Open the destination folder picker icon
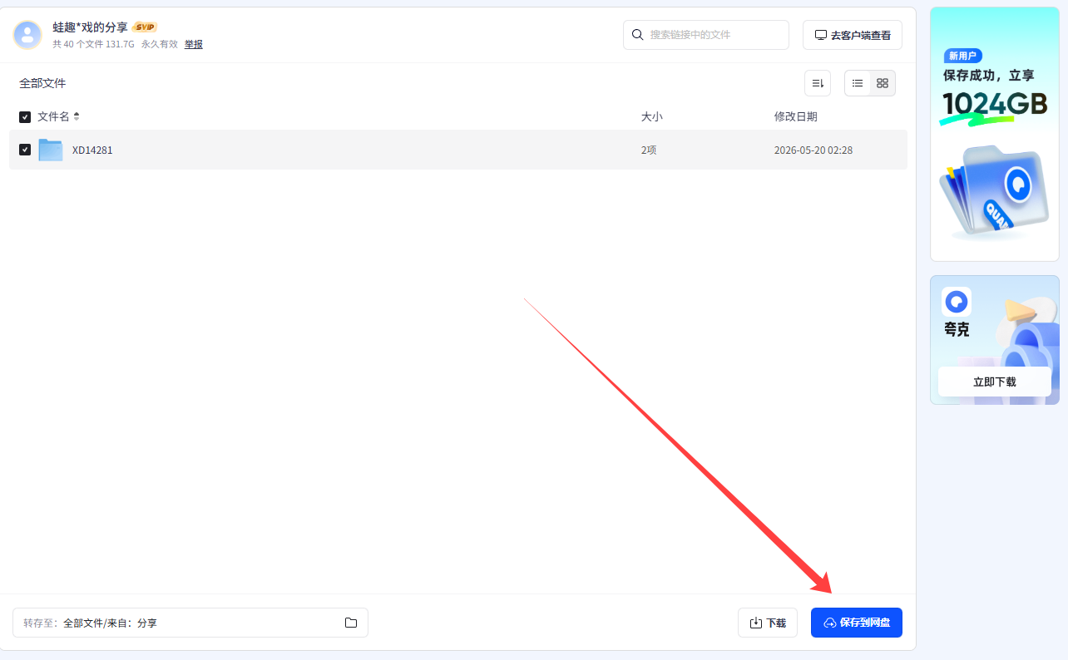This screenshot has height=660, width=1068. click(351, 623)
